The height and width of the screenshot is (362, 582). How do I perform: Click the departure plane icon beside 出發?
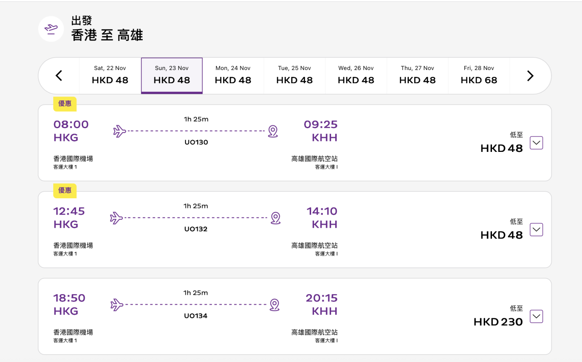click(51, 29)
